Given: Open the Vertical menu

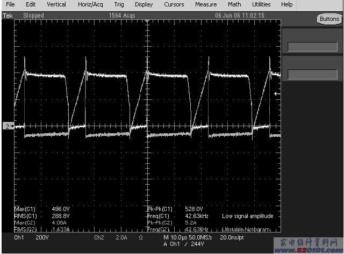Looking at the screenshot, I should 56,4.
